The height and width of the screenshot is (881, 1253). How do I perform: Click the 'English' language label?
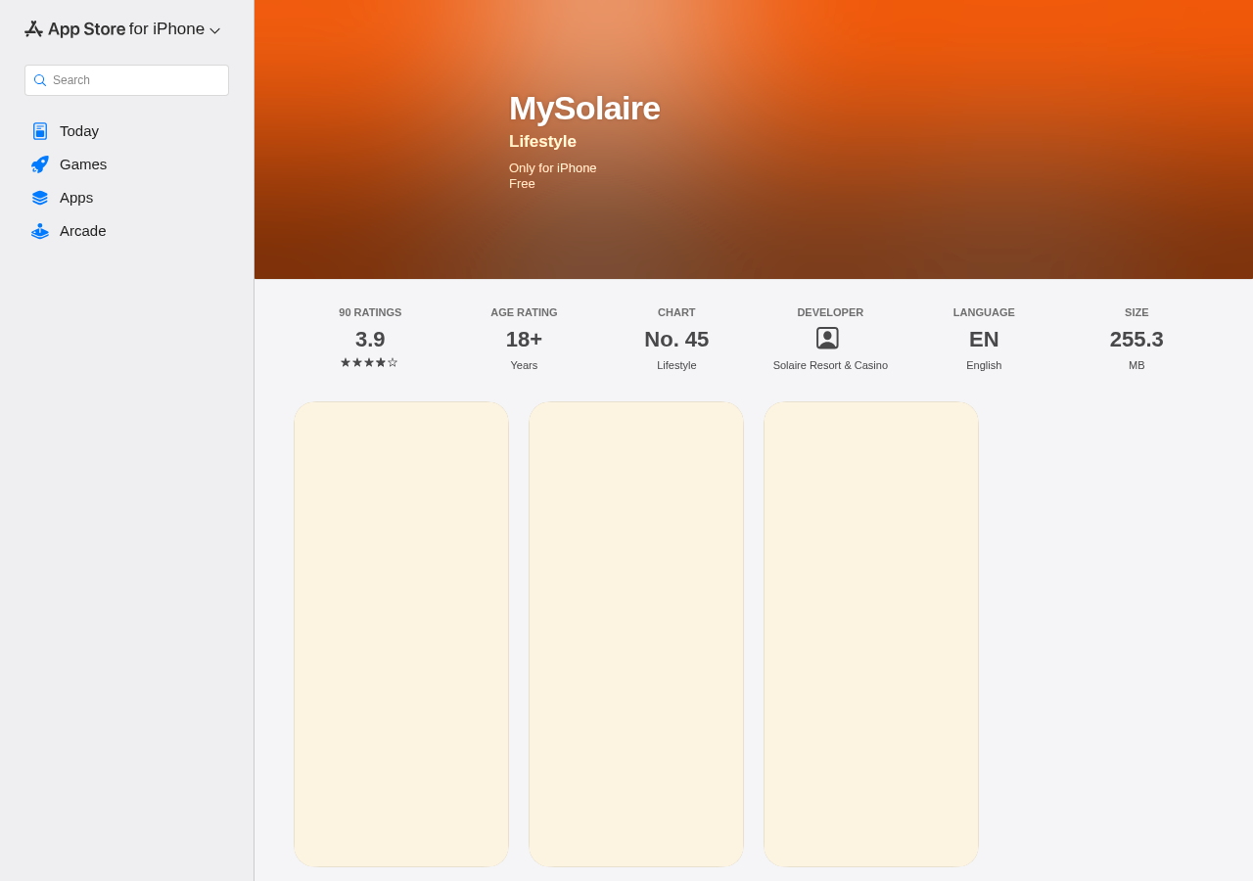click(984, 365)
